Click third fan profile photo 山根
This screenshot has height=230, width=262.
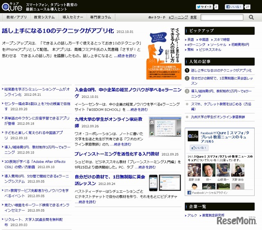point(223,170)
